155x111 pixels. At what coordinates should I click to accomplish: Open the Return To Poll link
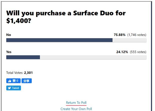(76, 103)
